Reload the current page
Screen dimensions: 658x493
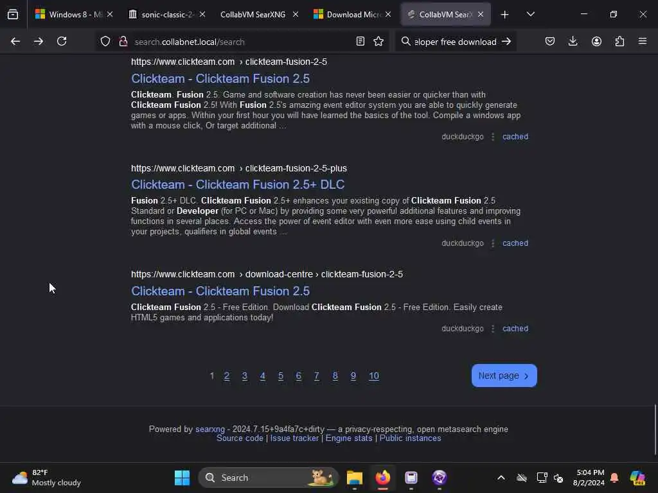pyautogui.click(x=62, y=42)
